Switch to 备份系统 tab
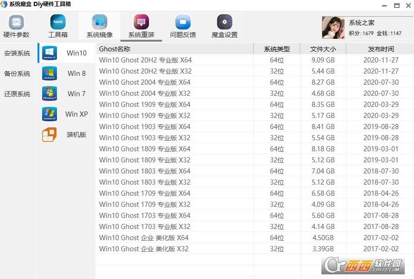The image size is (414, 279). [x=17, y=74]
